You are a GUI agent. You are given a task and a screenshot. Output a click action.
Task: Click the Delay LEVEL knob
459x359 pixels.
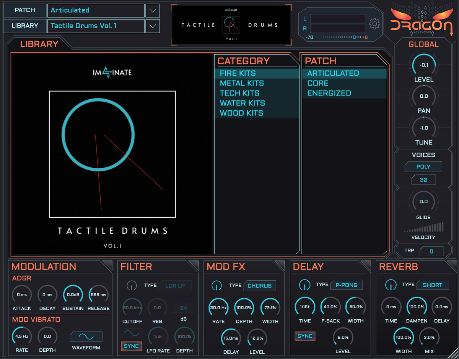(x=343, y=337)
